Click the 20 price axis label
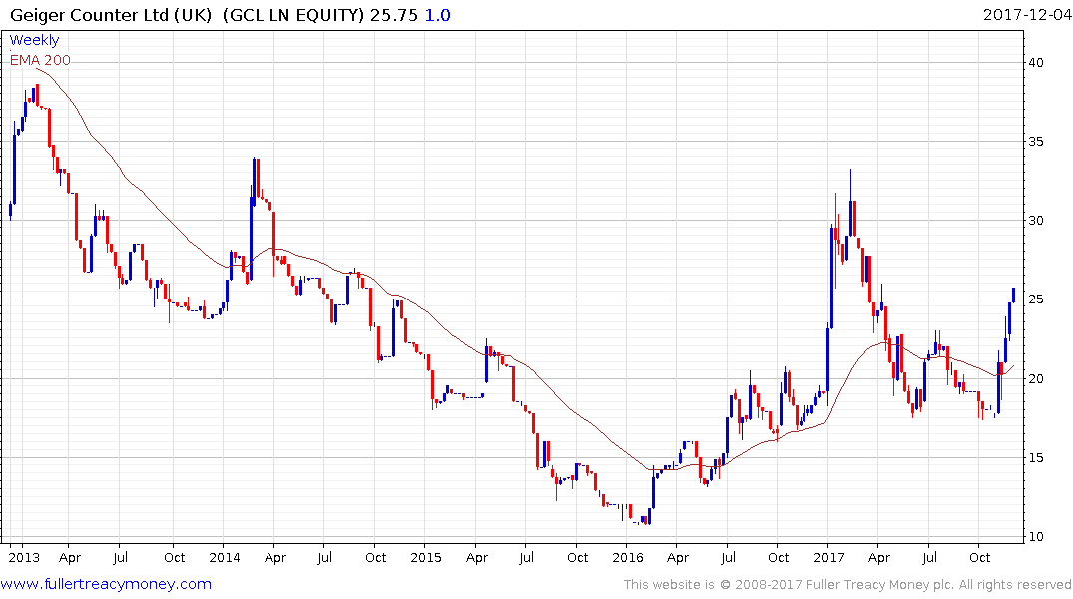The image size is (1073, 599). click(1036, 378)
